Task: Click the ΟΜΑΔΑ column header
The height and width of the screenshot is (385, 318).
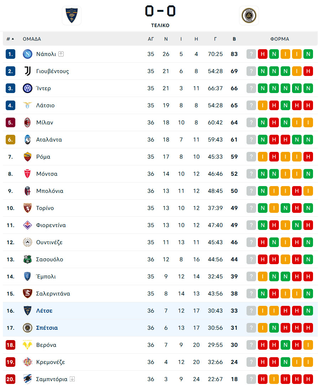Action: (32, 39)
